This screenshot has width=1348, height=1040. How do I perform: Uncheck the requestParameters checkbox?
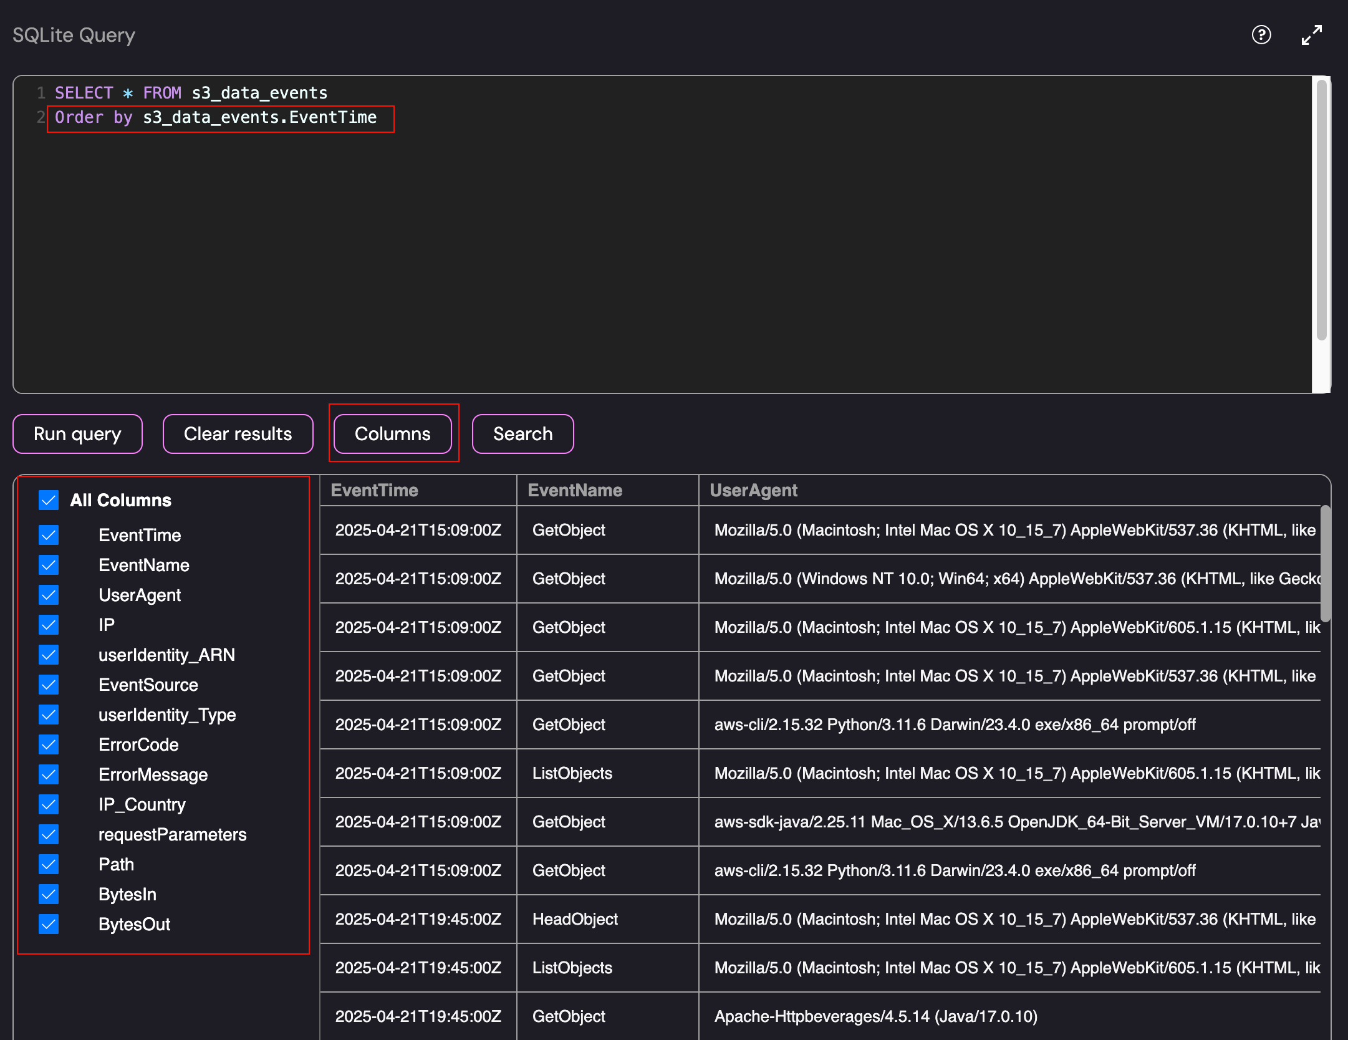click(x=49, y=834)
